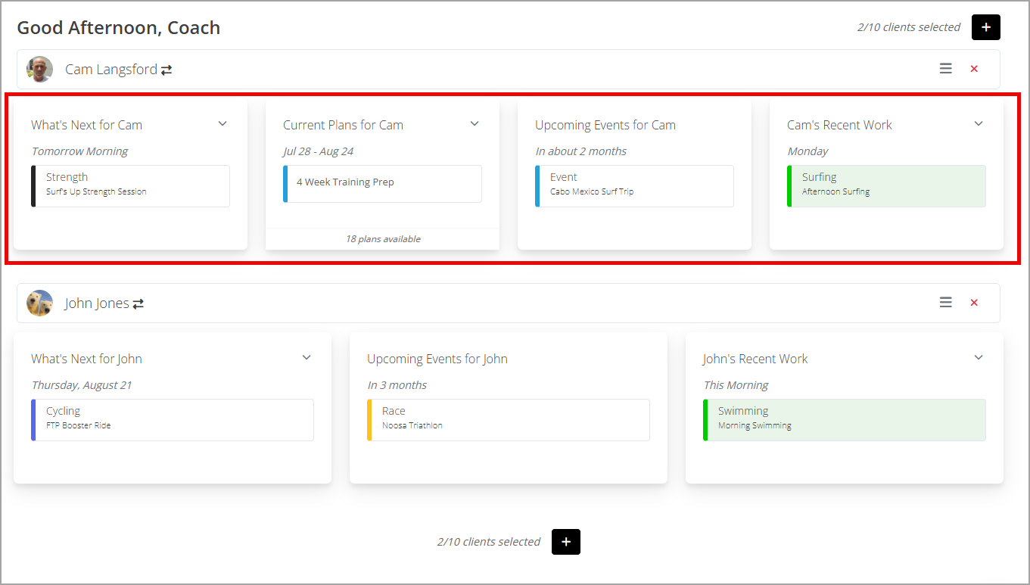
Task: Expand Cam's Recent Work chevron
Action: [979, 124]
